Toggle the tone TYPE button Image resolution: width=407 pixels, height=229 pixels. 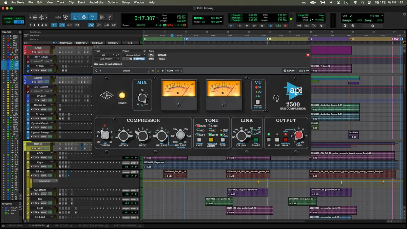pos(222,139)
